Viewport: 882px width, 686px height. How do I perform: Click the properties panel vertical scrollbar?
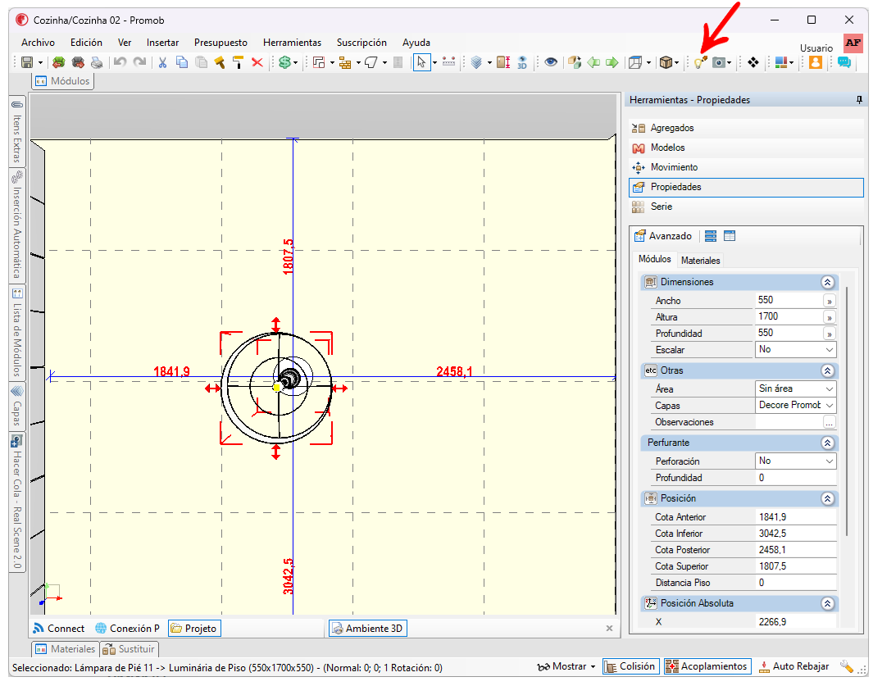coord(847,411)
